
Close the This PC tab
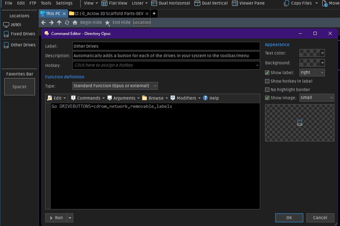pyautogui.click(x=64, y=14)
